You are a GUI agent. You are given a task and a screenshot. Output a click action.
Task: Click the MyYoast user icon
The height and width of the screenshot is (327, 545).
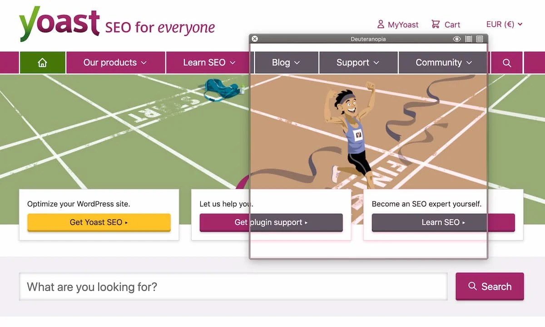point(381,24)
